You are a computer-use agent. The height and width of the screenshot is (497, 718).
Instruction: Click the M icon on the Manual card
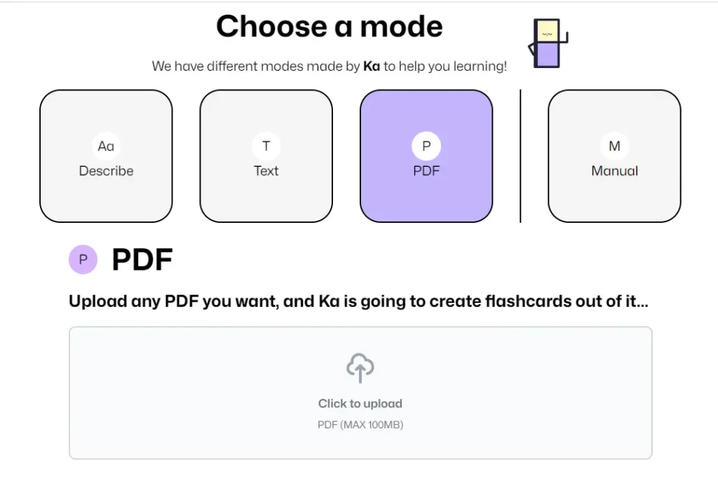[614, 146]
